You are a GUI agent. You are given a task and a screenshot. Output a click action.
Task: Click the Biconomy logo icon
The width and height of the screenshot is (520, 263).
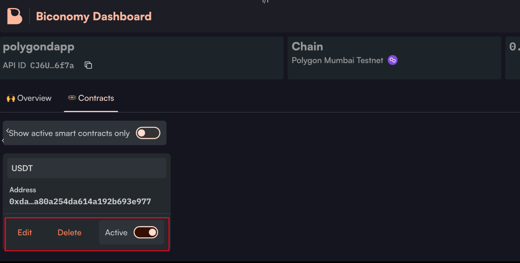point(15,16)
